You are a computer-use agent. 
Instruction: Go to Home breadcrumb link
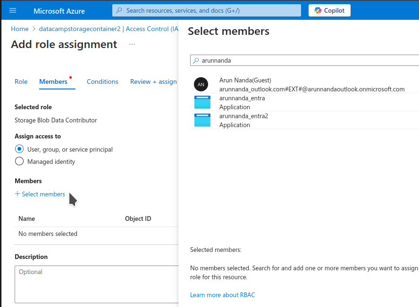click(x=19, y=29)
